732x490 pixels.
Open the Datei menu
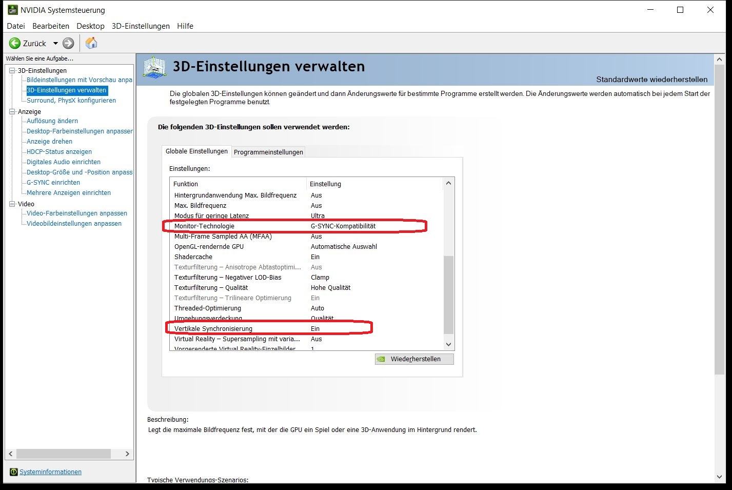click(x=16, y=26)
